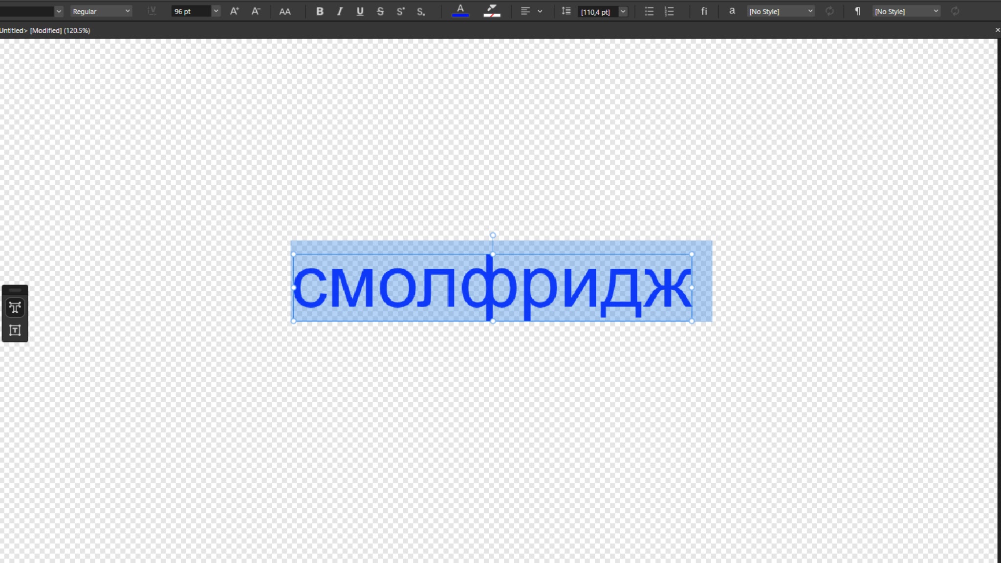1001x563 pixels.
Task: Increase font size with A+ icon
Action: 235,11
